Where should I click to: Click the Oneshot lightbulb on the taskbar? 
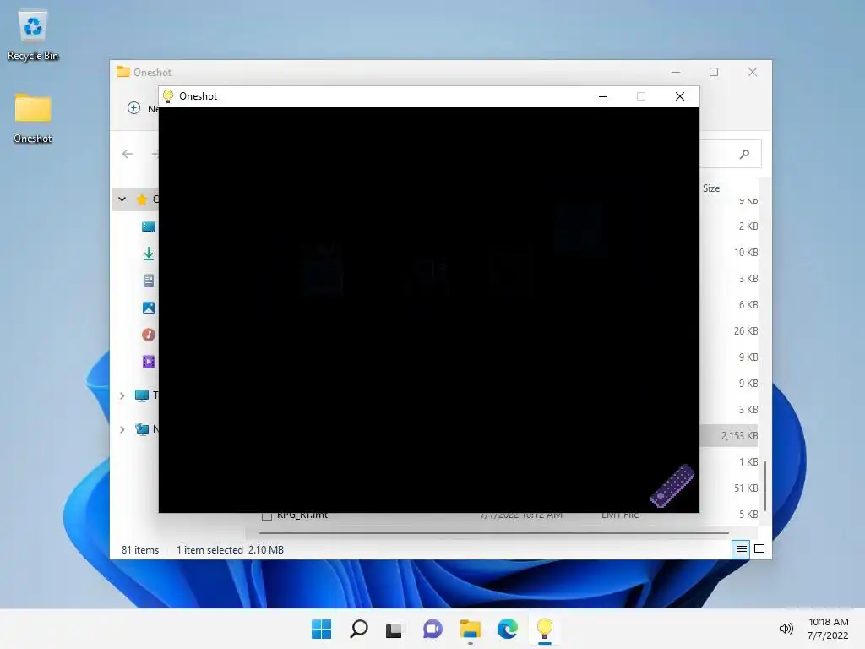click(x=545, y=628)
